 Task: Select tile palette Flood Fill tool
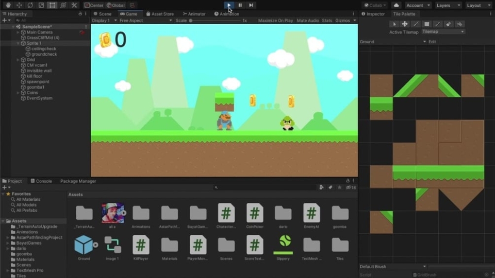459,24
